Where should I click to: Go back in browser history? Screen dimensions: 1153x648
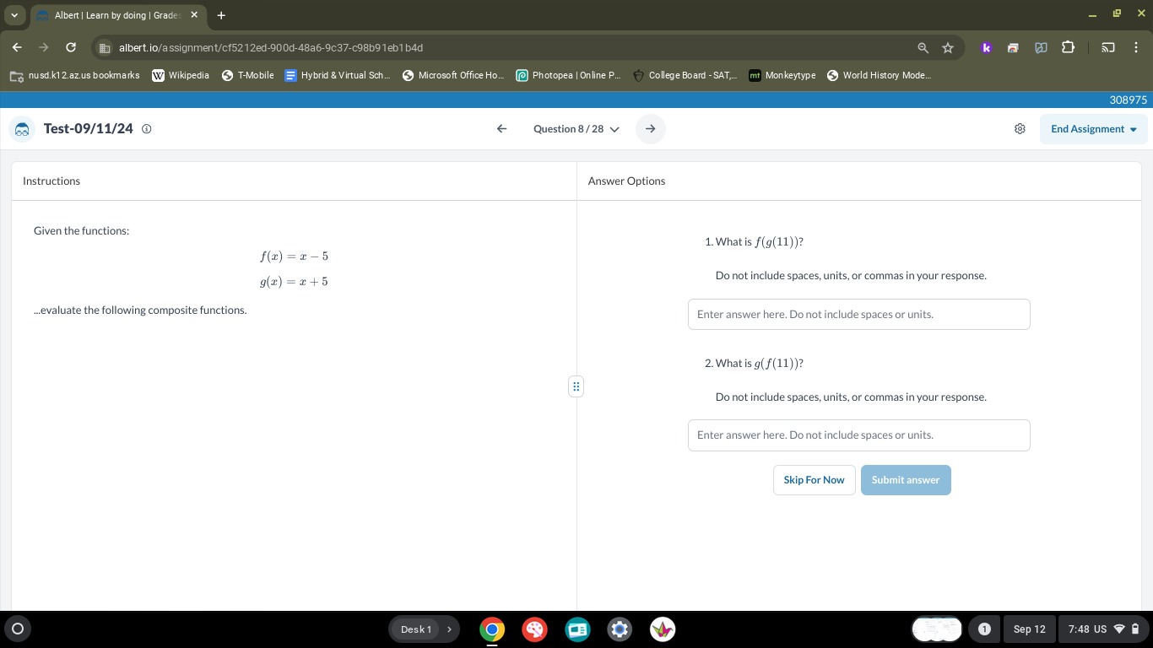(x=17, y=48)
